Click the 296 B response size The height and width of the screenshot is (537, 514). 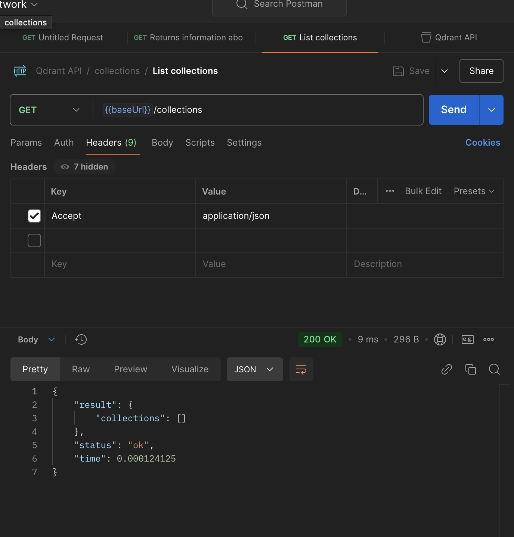pyautogui.click(x=406, y=339)
